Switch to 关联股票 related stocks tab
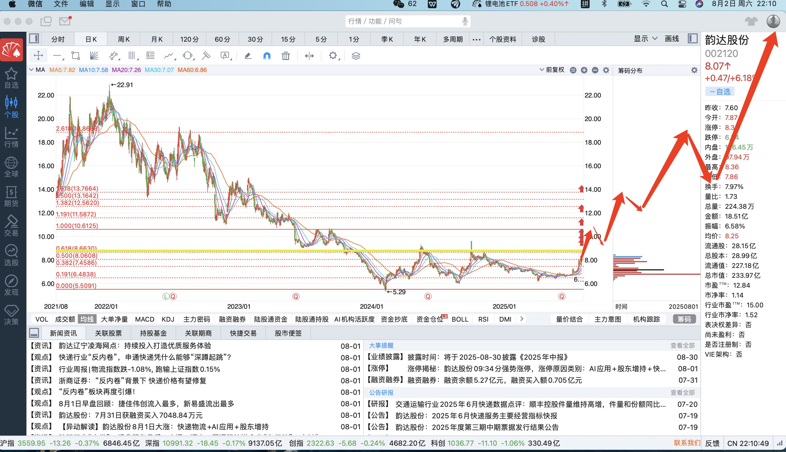Screen dimensions: 786x452 pyautogui.click(x=108, y=333)
